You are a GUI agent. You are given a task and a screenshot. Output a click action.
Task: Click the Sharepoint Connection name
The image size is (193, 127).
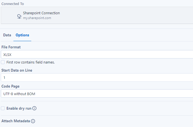pyautogui.click(x=41, y=13)
